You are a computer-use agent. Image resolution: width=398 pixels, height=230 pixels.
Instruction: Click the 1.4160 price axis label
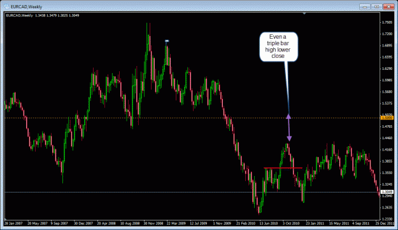[x=387, y=150]
